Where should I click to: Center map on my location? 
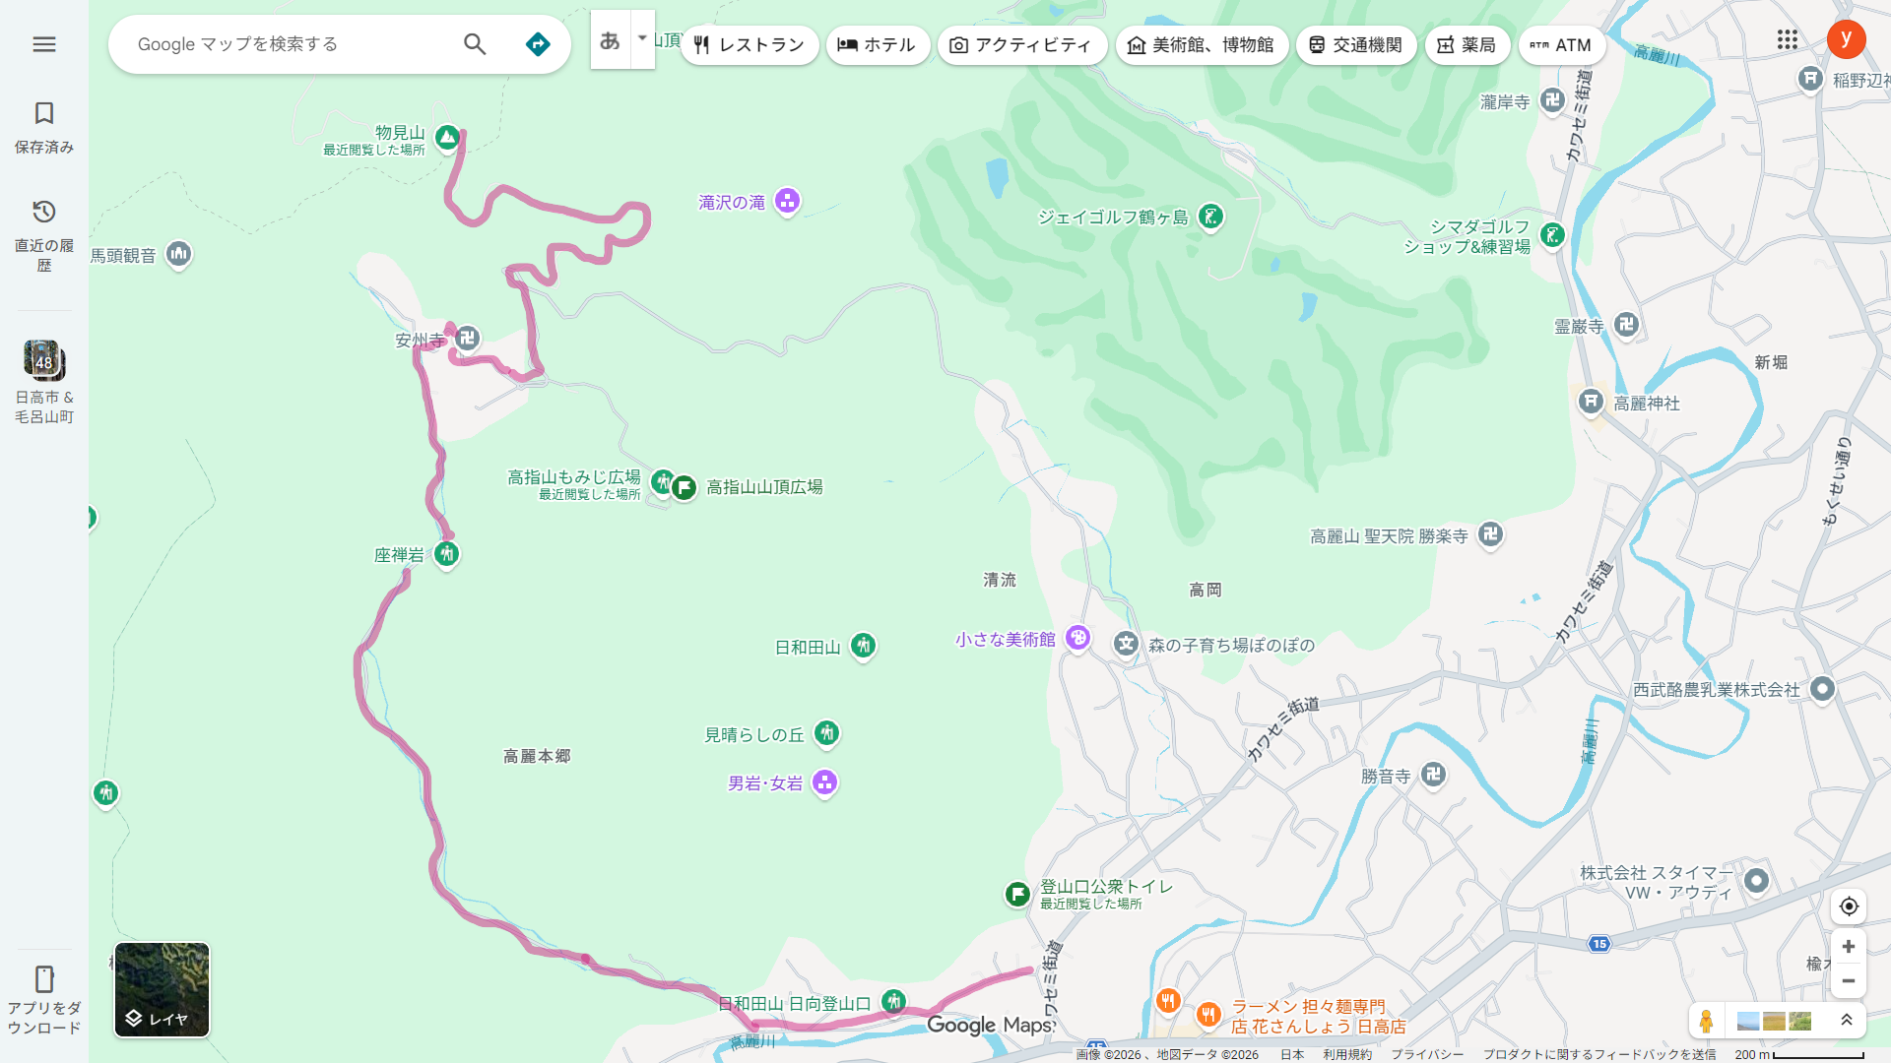click(x=1849, y=907)
